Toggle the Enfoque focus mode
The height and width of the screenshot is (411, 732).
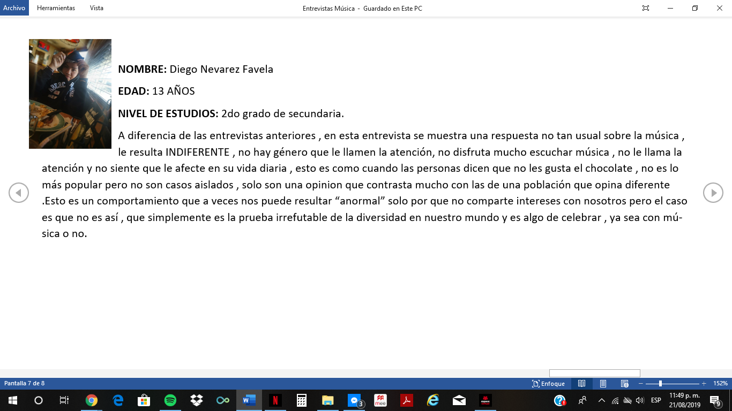(548, 384)
